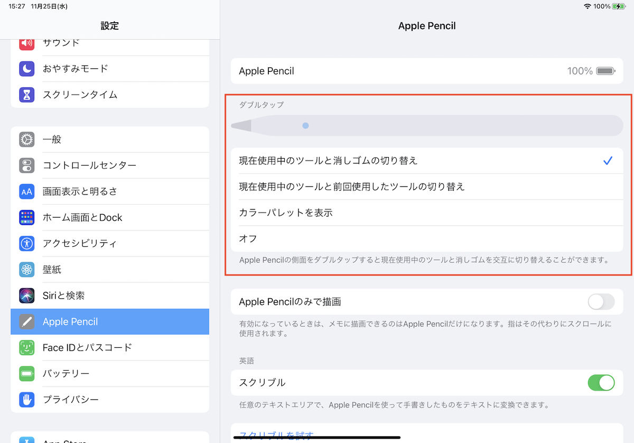Tap the status bar 100% battery text

point(602,6)
